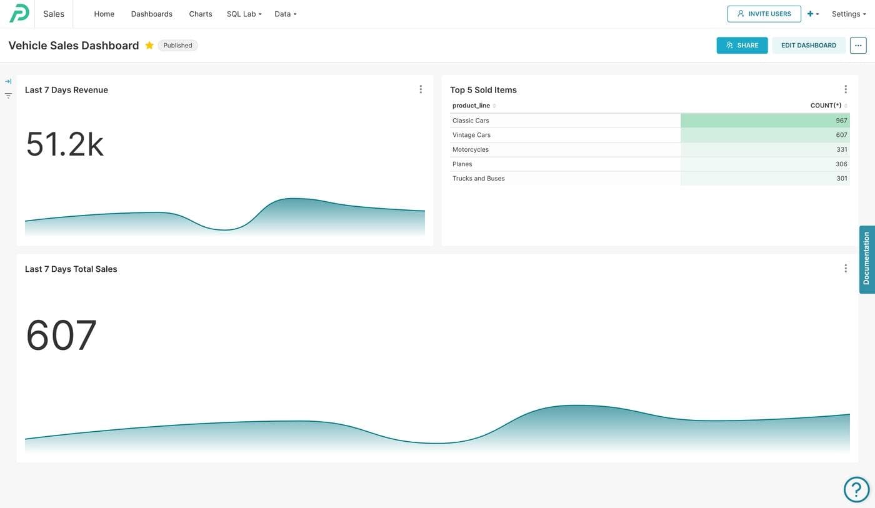Open the filter icon in left sidebar
Viewport: 875px width, 508px height.
point(8,96)
